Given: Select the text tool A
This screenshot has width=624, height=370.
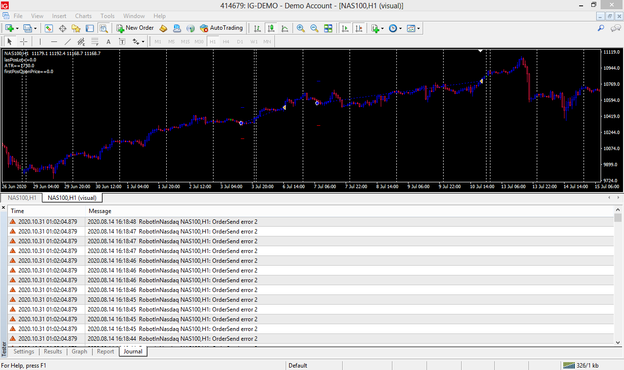Looking at the screenshot, I should pos(109,41).
